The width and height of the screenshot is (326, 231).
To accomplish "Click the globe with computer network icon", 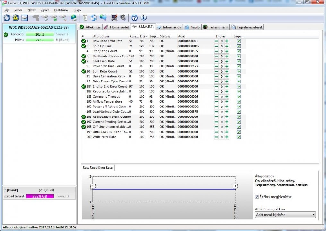I will pyautogui.click(x=103, y=18).
